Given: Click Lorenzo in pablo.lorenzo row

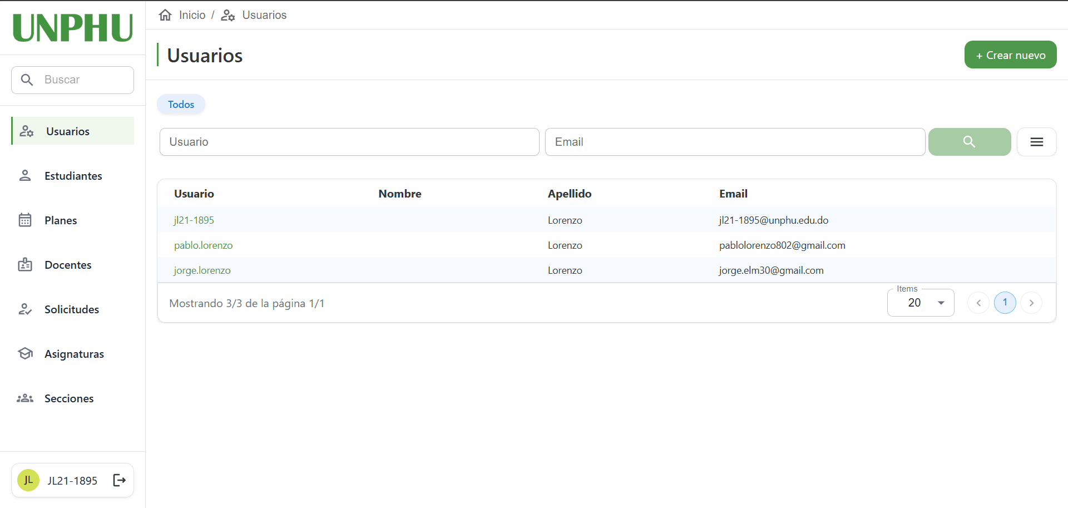Looking at the screenshot, I should [x=565, y=245].
